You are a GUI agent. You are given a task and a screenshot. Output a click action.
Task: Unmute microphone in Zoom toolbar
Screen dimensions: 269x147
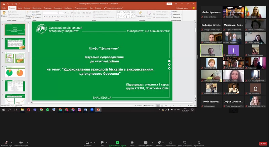(6, 143)
